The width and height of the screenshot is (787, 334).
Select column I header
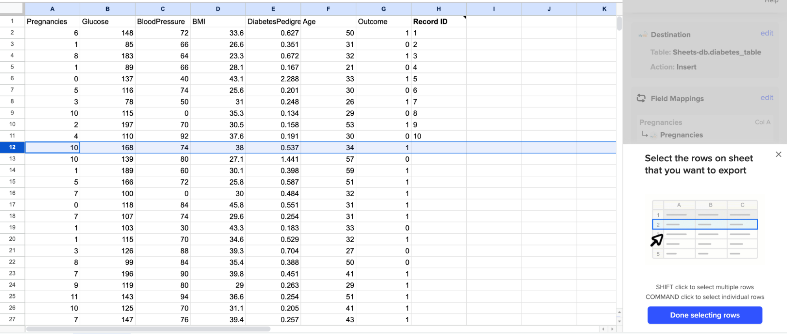494,9
